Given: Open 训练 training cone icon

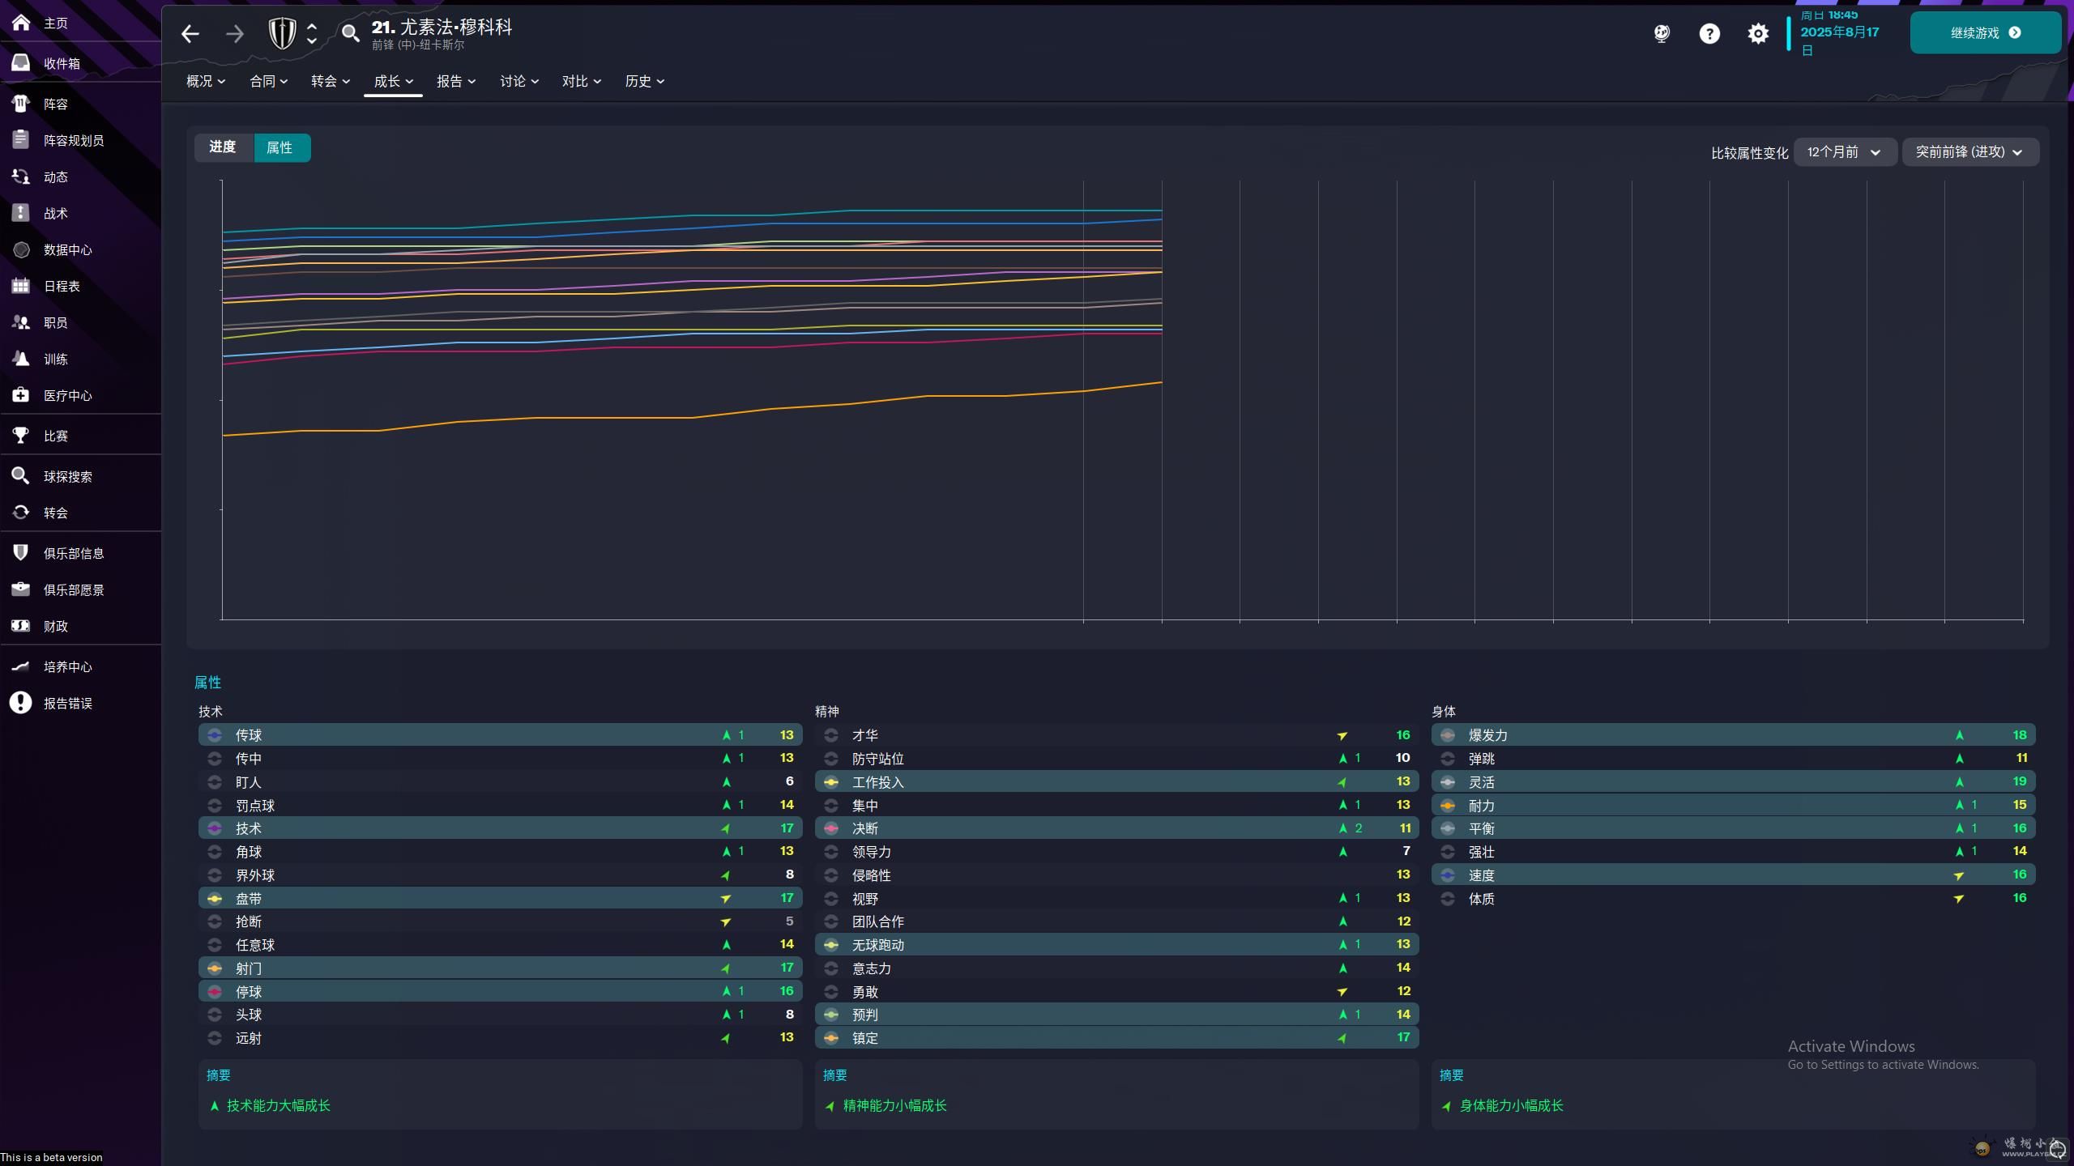Looking at the screenshot, I should 21,359.
